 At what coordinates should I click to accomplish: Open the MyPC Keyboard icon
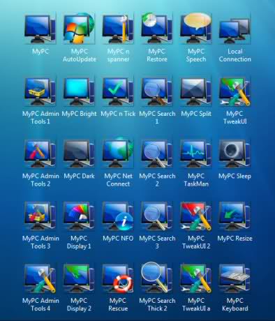pyautogui.click(x=235, y=278)
